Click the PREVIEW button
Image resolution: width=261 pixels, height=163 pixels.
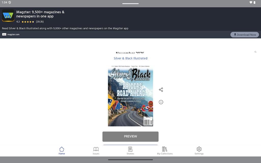coord(130,137)
